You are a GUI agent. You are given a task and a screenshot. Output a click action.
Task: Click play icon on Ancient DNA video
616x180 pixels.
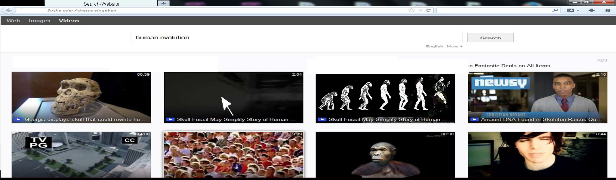(474, 119)
